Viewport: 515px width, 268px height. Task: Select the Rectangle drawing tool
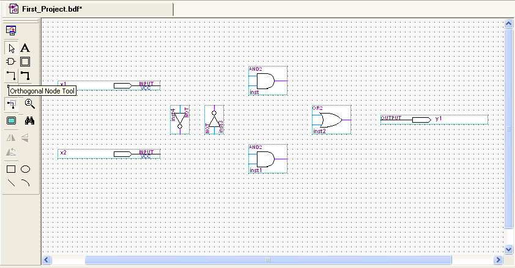click(11, 169)
